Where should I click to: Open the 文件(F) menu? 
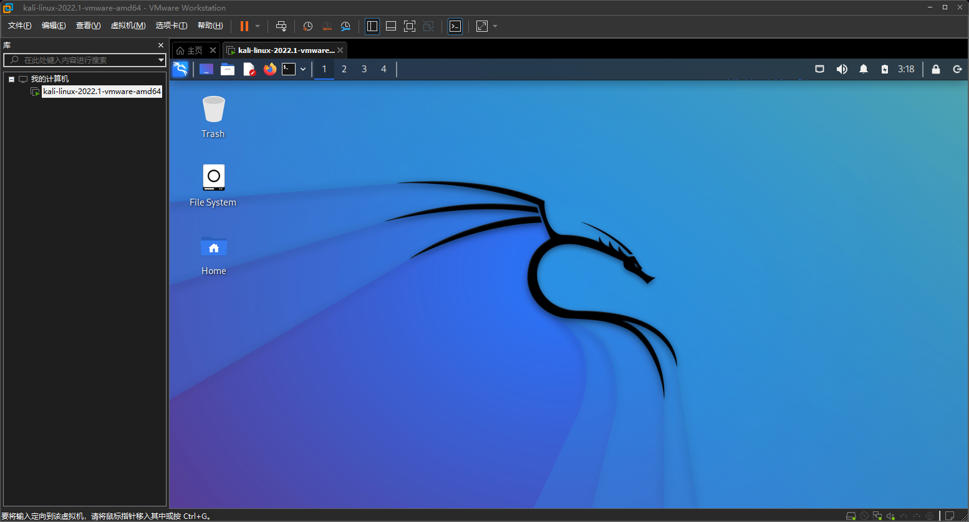click(x=20, y=26)
